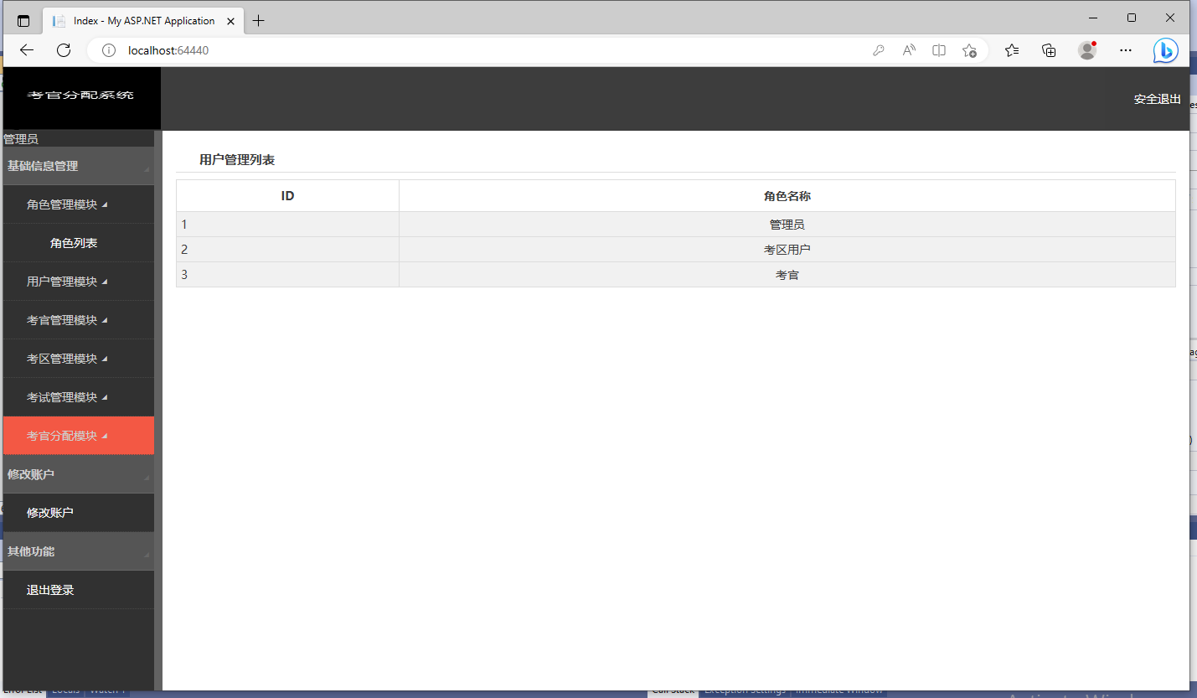Open the tab actions menu icon
Image resolution: width=1197 pixels, height=698 pixels.
coord(23,21)
